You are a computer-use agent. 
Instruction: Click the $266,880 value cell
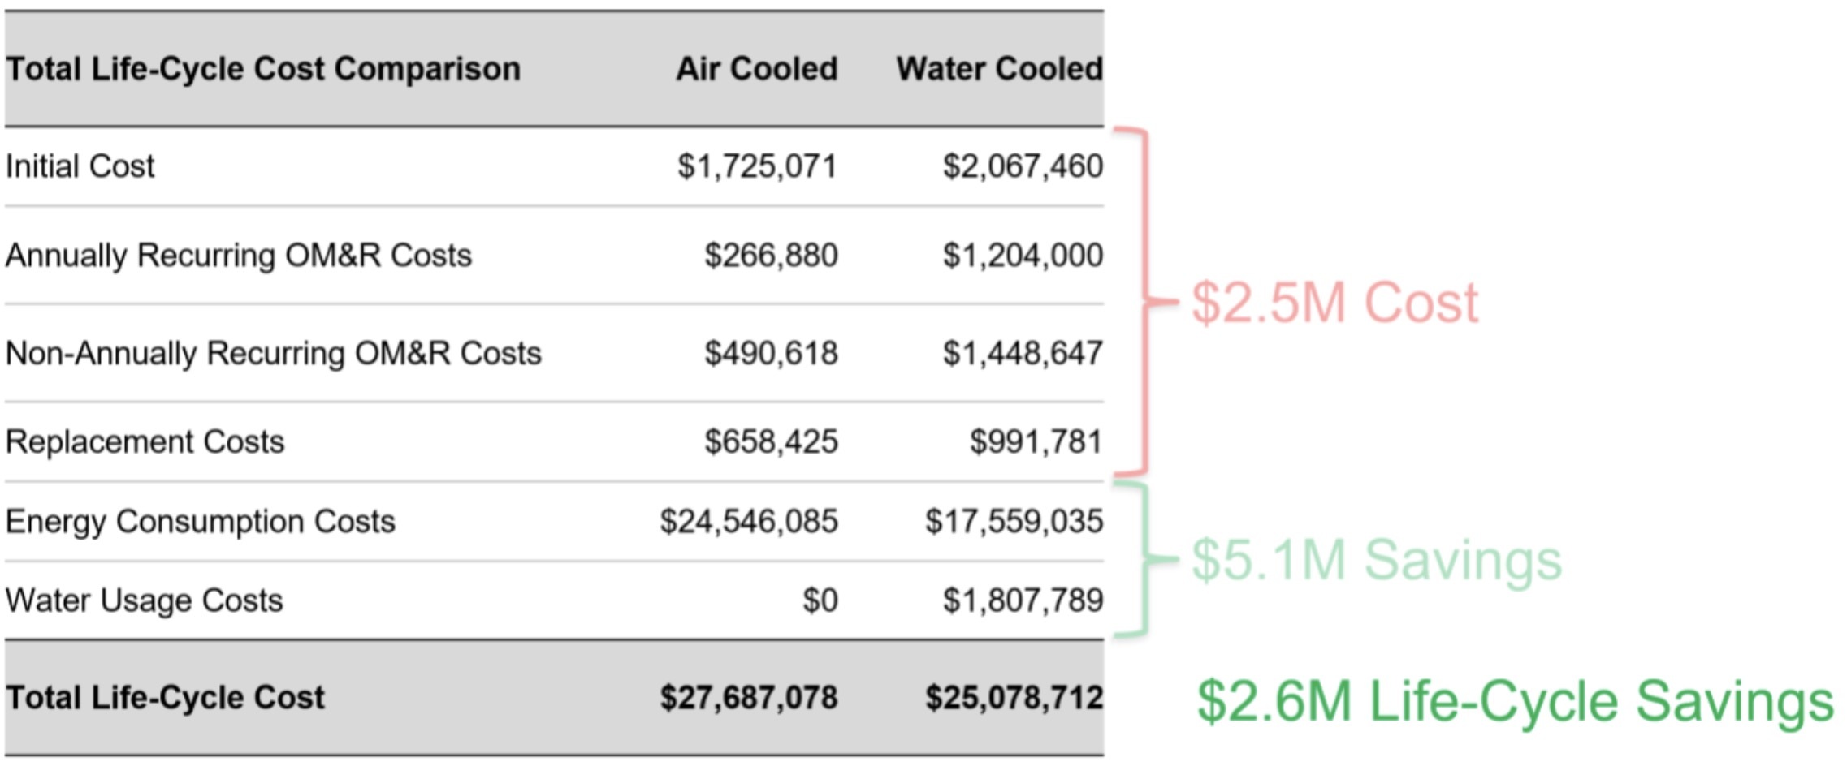pyautogui.click(x=770, y=256)
